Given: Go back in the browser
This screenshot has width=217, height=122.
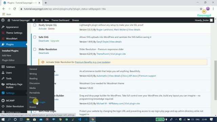Looking at the screenshot, I should pos(4,9).
